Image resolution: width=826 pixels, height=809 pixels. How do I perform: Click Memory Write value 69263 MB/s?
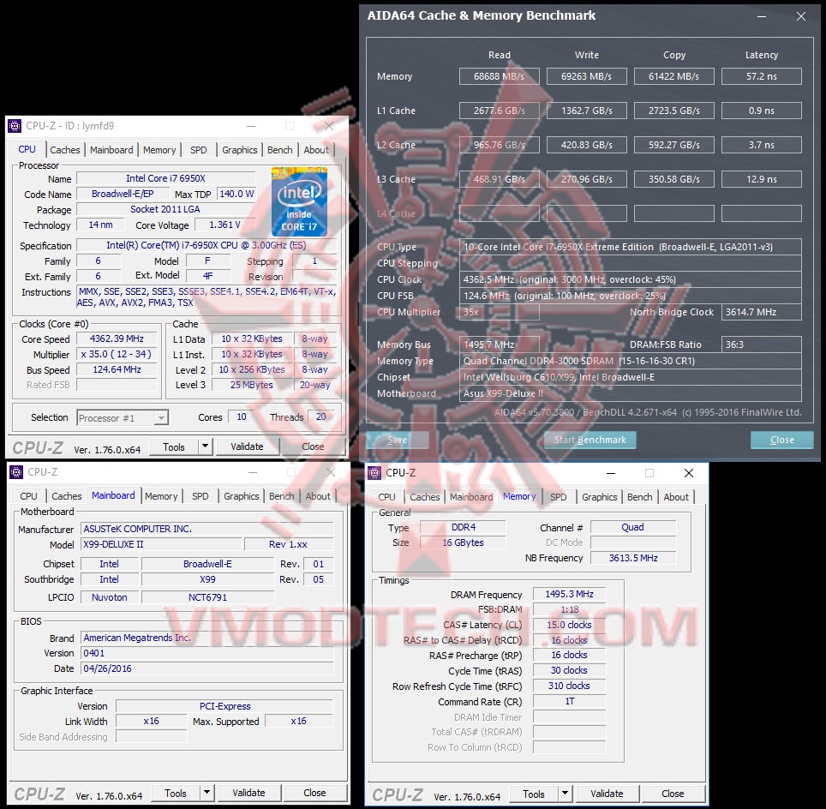(587, 76)
